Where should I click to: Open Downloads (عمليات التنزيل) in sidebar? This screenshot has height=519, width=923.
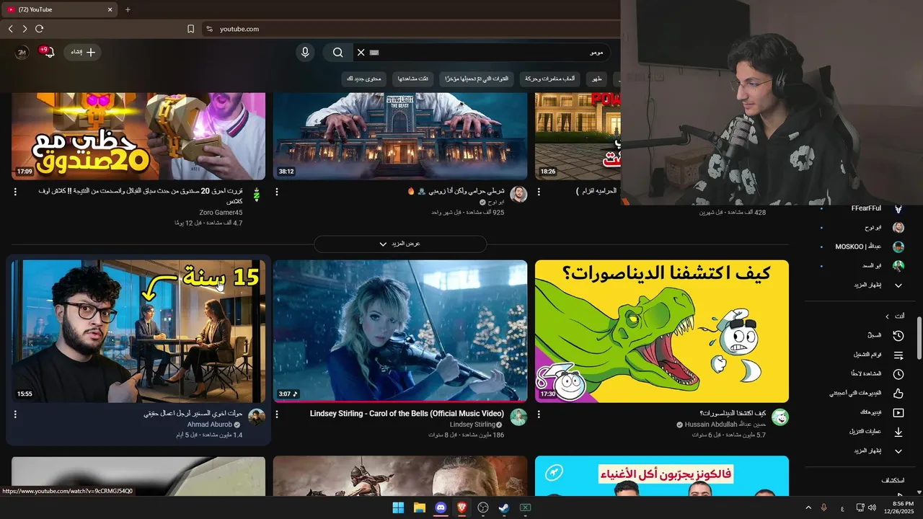click(862, 431)
